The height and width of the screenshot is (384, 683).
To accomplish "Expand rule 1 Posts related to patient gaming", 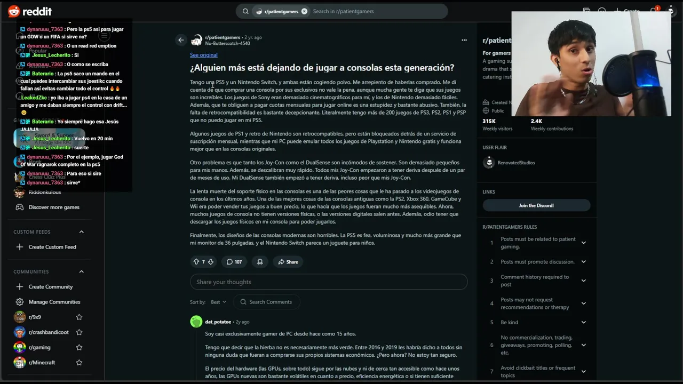I will click(x=583, y=243).
